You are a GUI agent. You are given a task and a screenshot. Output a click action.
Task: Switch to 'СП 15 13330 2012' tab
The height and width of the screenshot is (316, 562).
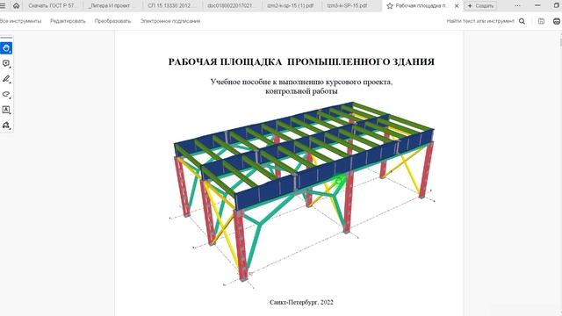172,6
